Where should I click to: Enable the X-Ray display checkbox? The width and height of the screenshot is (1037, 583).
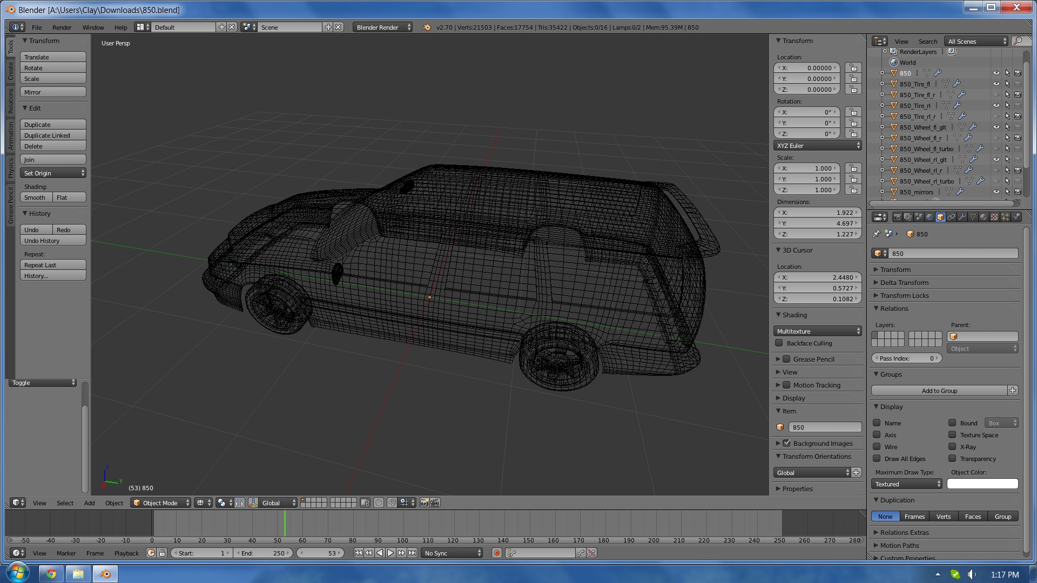coord(952,446)
